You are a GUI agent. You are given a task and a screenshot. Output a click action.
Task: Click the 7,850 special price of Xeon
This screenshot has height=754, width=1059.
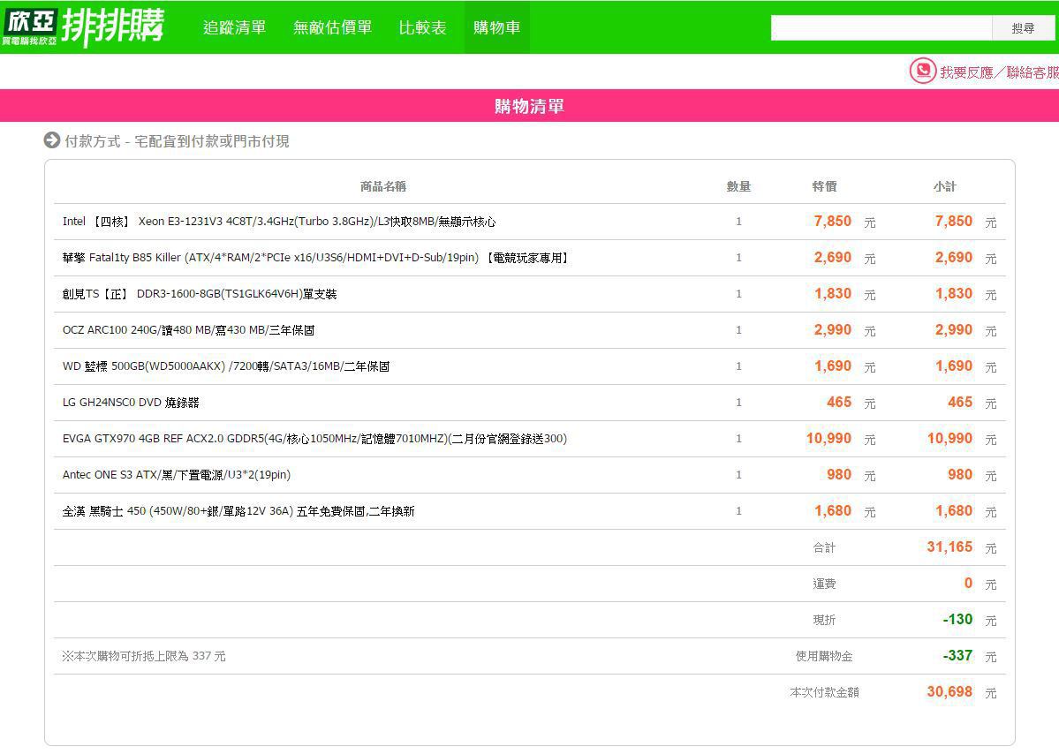click(x=832, y=222)
